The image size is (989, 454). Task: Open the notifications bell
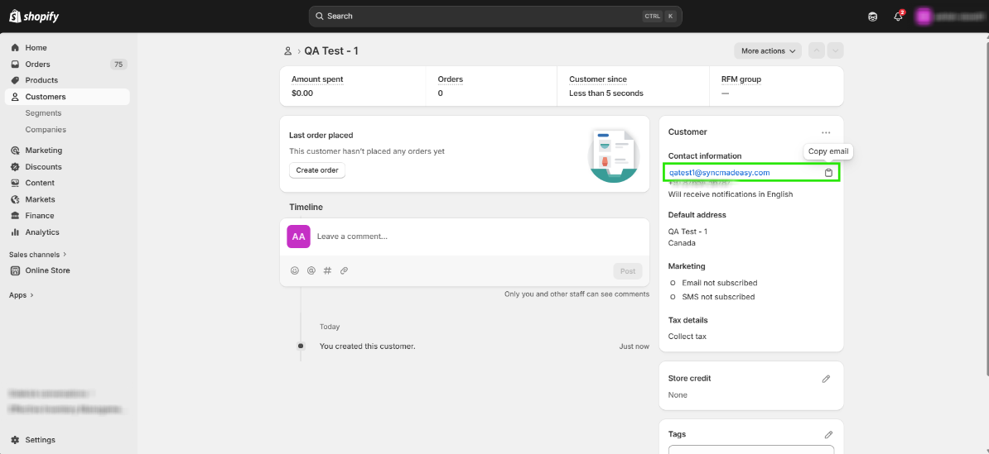(x=898, y=17)
